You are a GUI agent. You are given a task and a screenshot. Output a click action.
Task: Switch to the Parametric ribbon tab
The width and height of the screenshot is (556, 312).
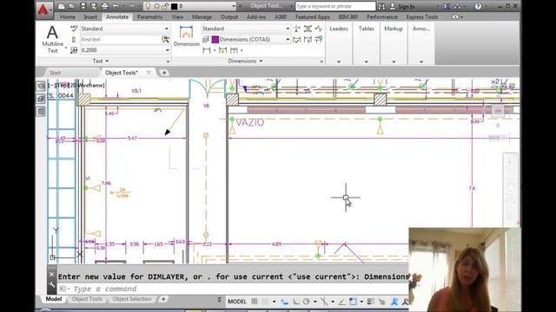150,16
